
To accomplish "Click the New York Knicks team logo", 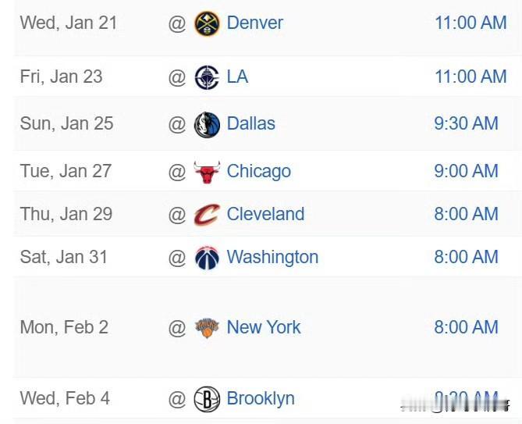I will tap(207, 328).
